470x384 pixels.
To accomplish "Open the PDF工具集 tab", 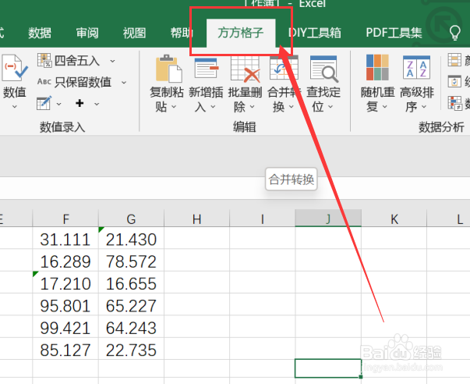I will [394, 33].
